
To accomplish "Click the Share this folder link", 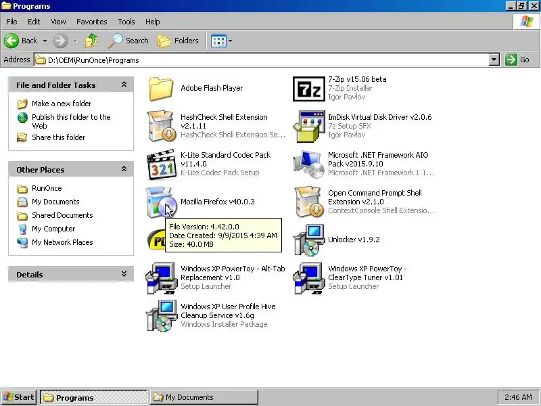I will click(59, 137).
